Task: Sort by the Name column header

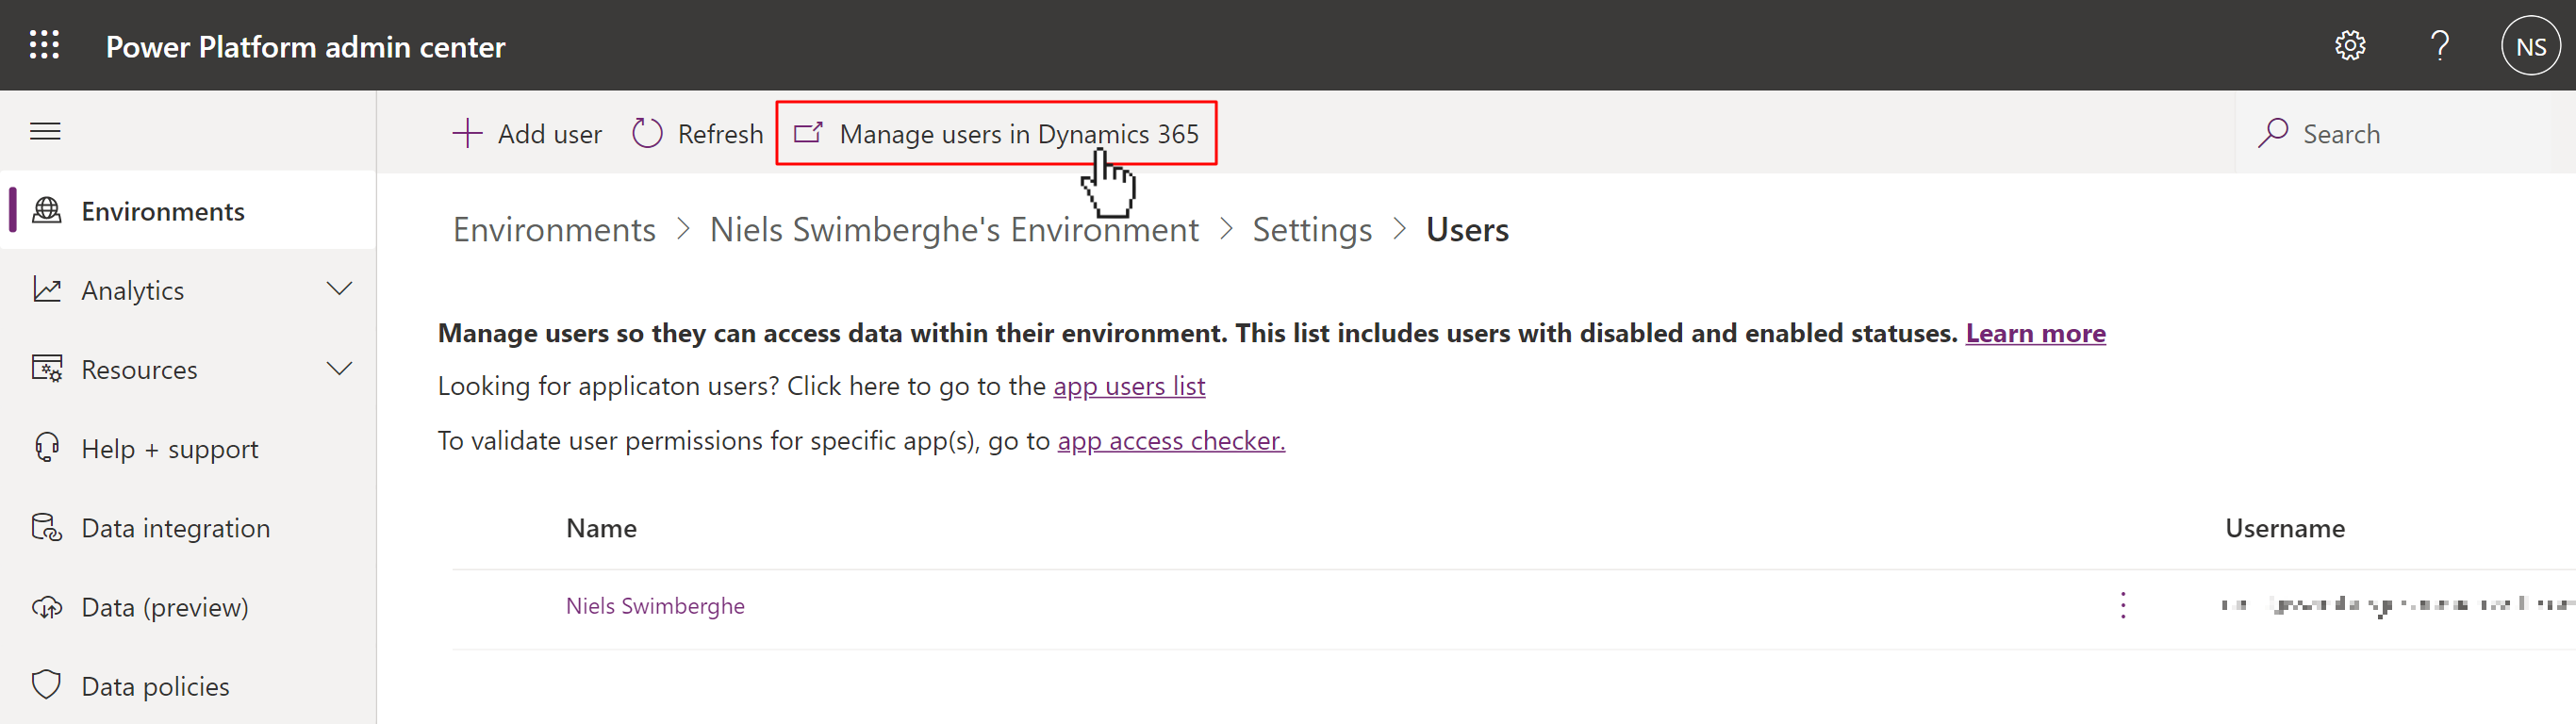Action: [601, 528]
